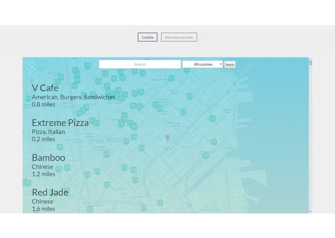Click the scrollbar down arrow

pyautogui.click(x=310, y=212)
